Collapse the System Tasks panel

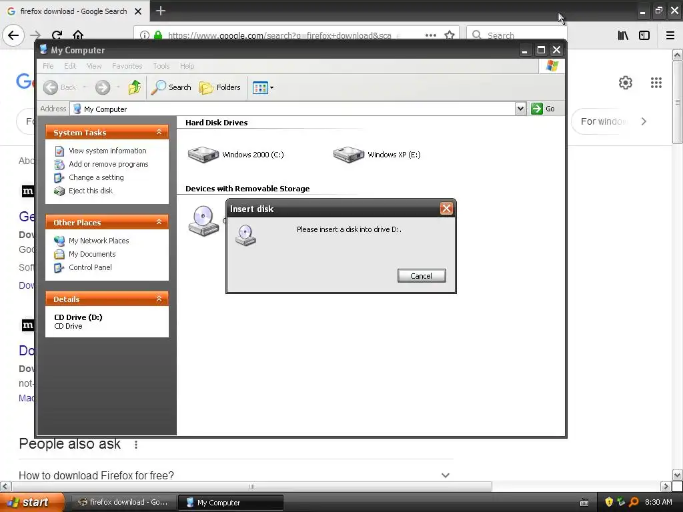159,132
